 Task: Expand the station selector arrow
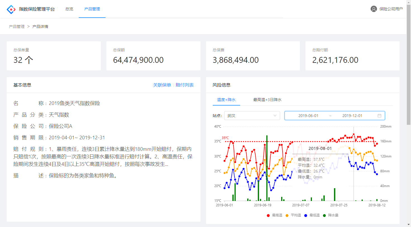(275, 115)
